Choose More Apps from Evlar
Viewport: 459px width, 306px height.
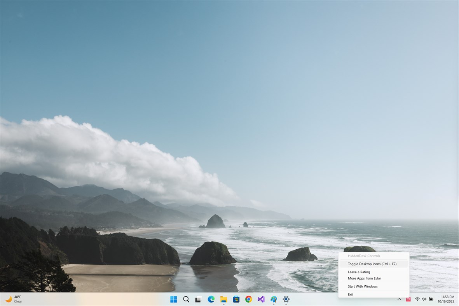364,278
